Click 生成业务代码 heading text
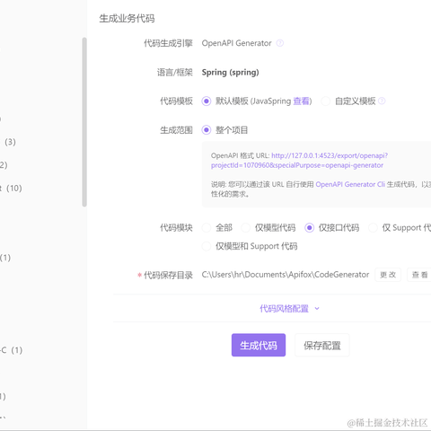The image size is (431, 431). [127, 19]
